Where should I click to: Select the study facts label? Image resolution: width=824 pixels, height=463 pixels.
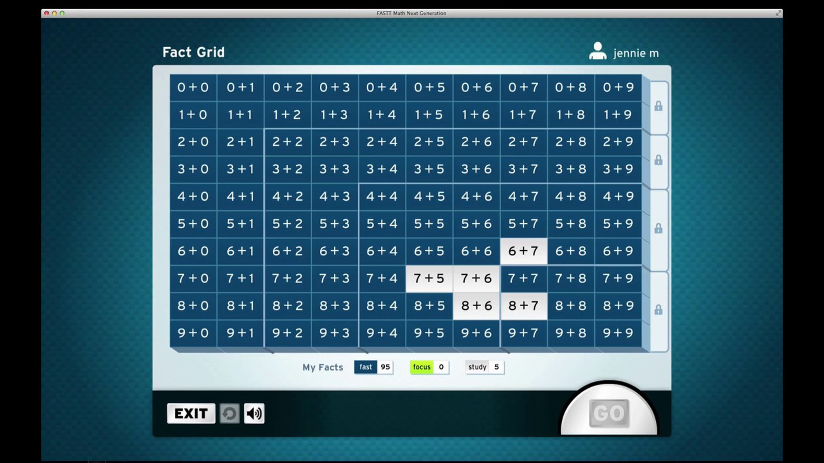pos(477,367)
